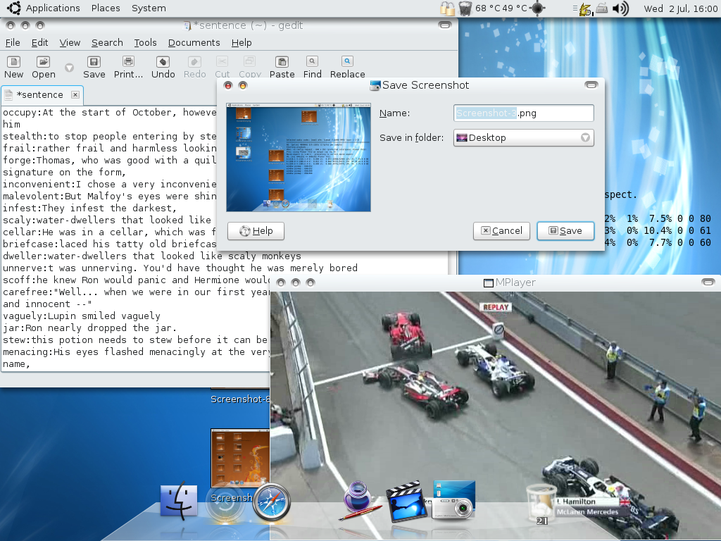Click the keyboard tray icon in top panel
Screen dimensions: 721x541
(602, 8)
